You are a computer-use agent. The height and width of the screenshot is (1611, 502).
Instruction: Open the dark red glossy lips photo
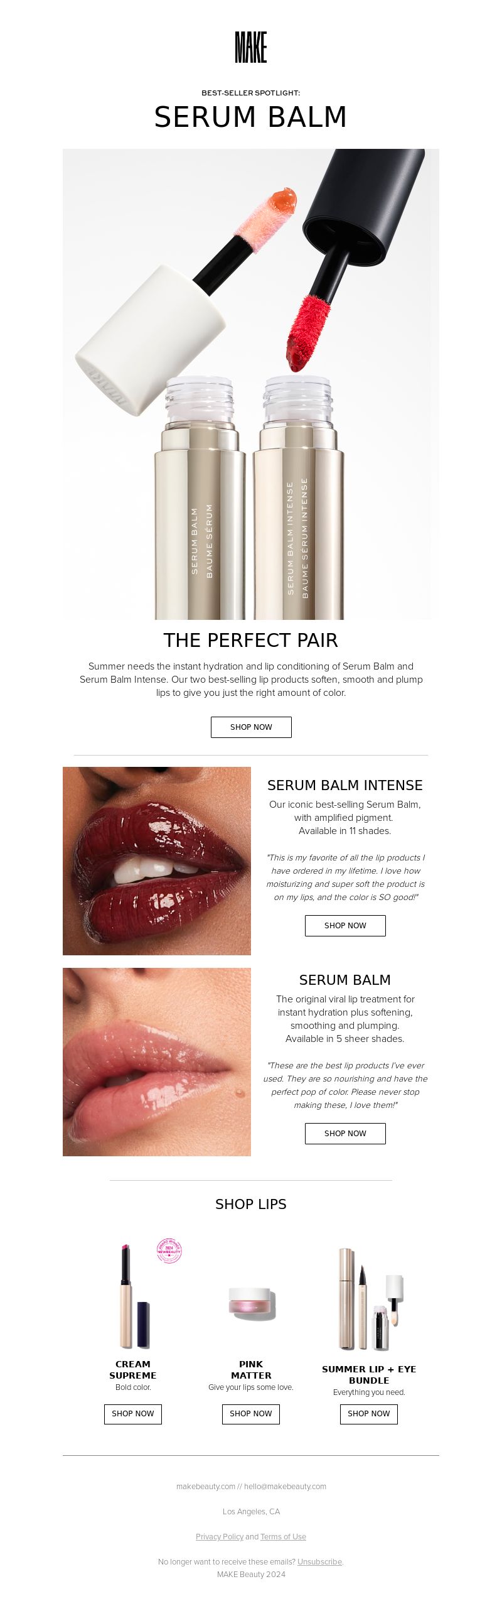pos(157,860)
